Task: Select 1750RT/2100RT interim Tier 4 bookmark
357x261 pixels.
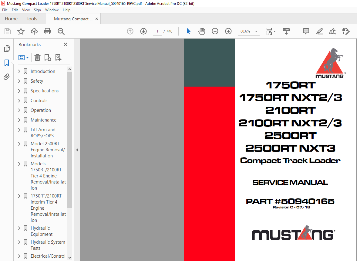Action: click(x=48, y=208)
